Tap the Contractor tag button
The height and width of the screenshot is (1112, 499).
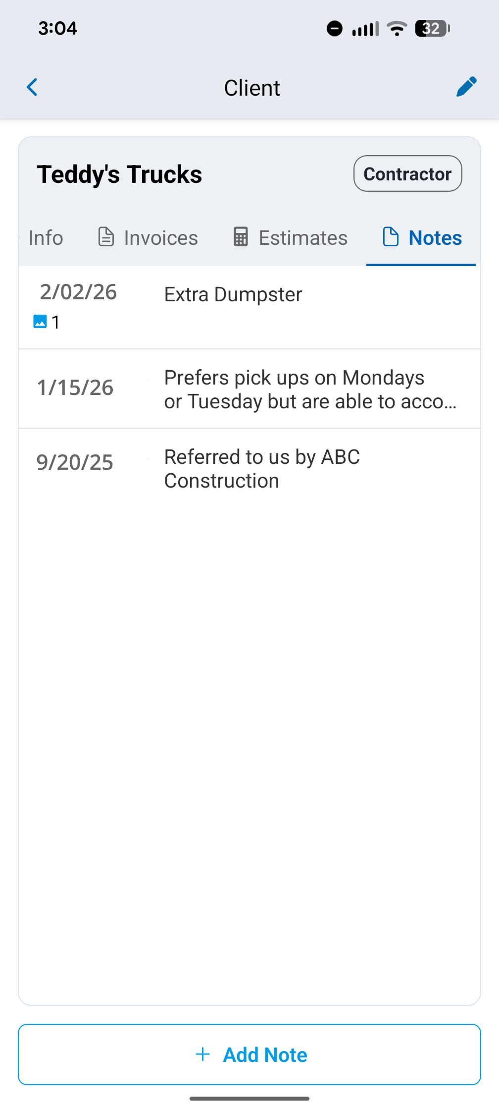(408, 173)
